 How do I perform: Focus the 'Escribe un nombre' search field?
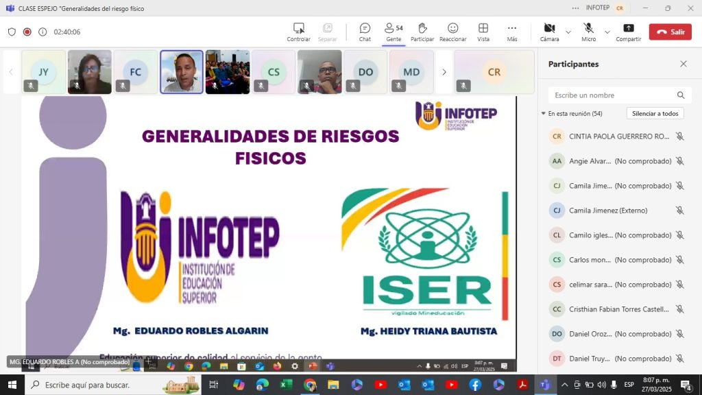(x=620, y=95)
